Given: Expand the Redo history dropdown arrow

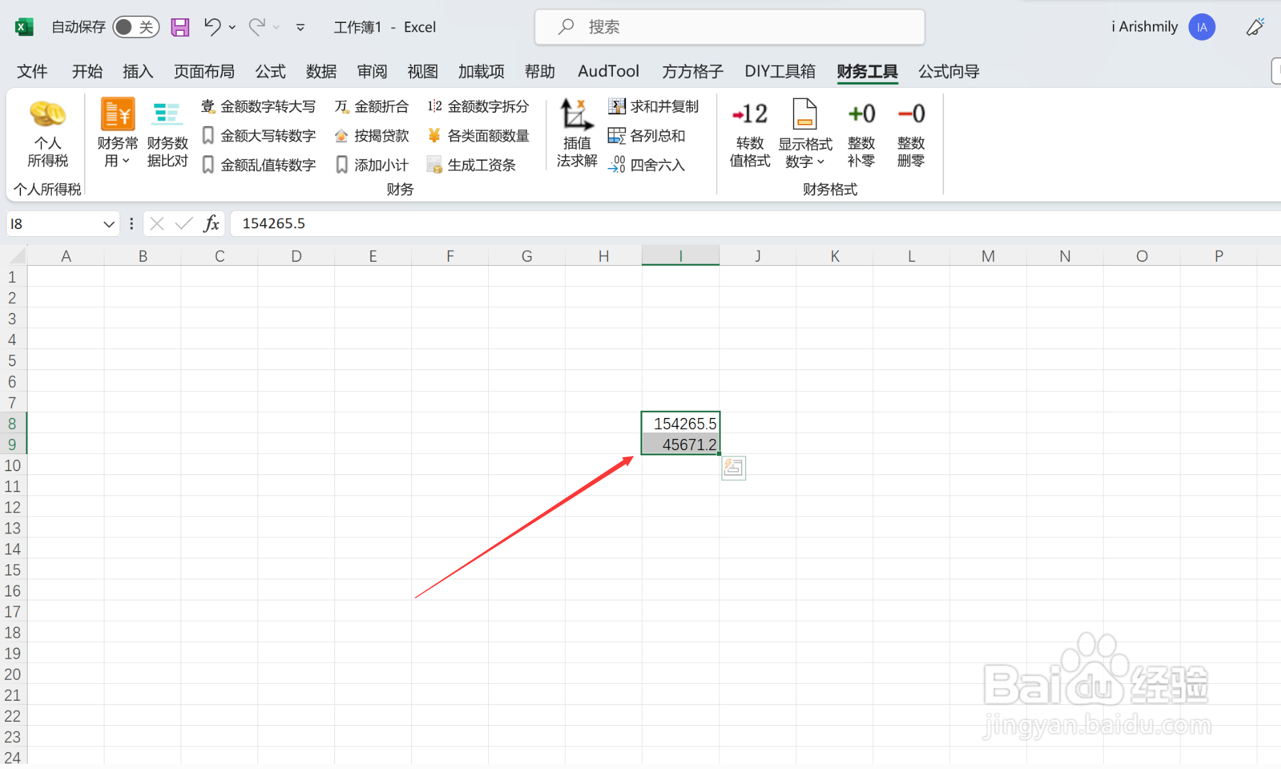Looking at the screenshot, I should coord(277,27).
